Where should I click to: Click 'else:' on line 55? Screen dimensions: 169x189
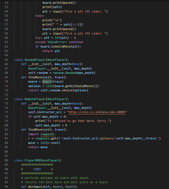[x=40, y=16]
